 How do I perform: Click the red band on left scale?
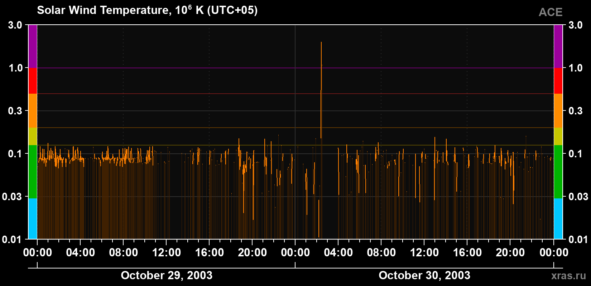pos(33,81)
